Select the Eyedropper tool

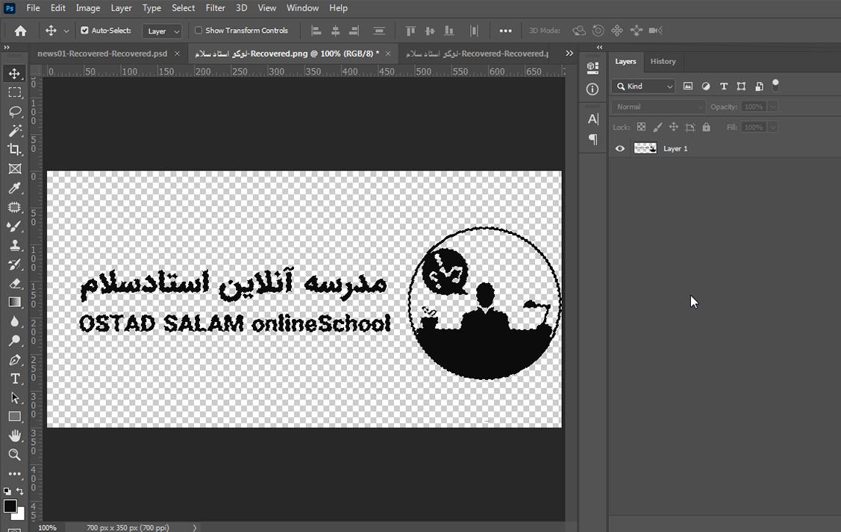point(14,188)
